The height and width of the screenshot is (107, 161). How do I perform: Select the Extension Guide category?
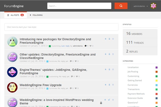[135, 98]
